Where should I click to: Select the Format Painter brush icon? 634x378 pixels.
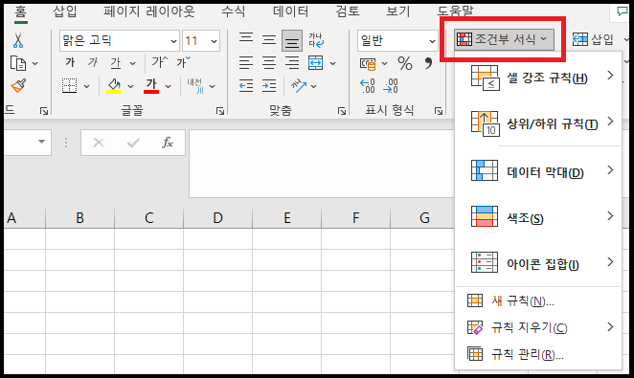click(18, 85)
